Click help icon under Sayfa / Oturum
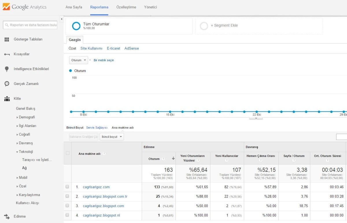Viewport: 347px width, 223px height. (x=294, y=161)
